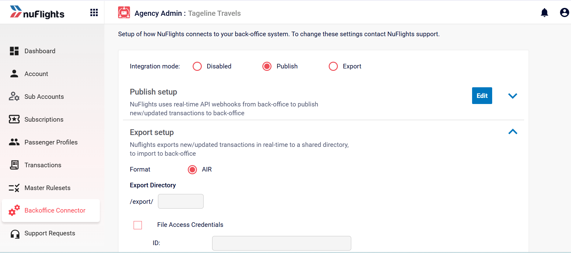Click the Transactions receipt icon
The image size is (571, 253).
coord(14,165)
